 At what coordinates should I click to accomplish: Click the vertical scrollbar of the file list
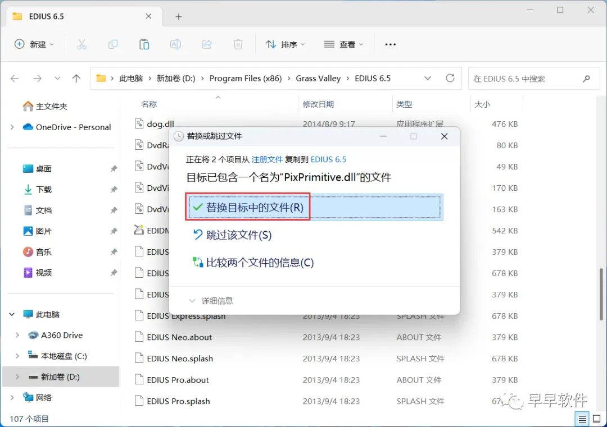click(x=601, y=293)
